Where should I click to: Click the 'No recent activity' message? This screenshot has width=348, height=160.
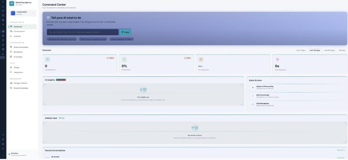tap(194, 135)
